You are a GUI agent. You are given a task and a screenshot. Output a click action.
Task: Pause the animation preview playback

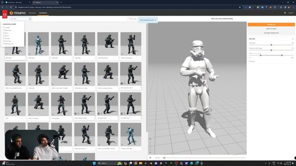click(150, 158)
